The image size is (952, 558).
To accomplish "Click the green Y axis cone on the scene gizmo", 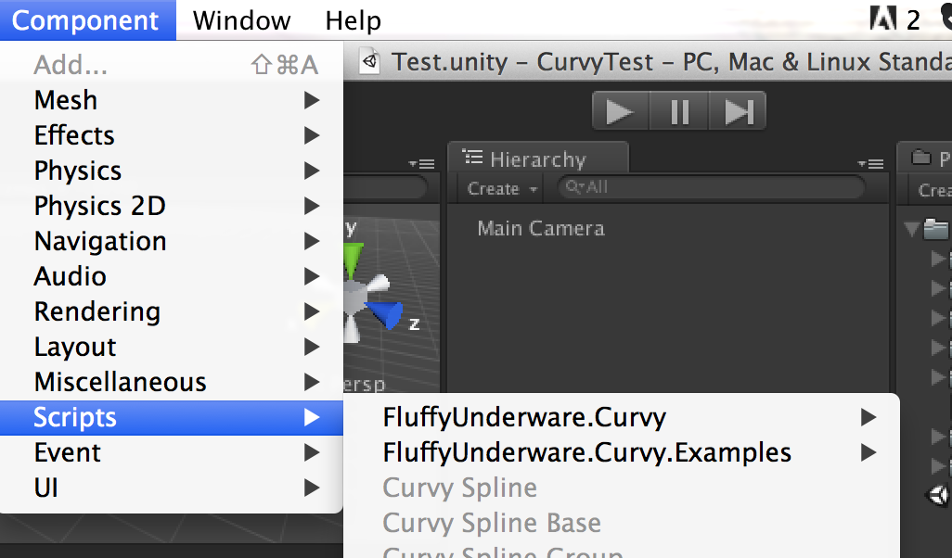I will [x=354, y=260].
